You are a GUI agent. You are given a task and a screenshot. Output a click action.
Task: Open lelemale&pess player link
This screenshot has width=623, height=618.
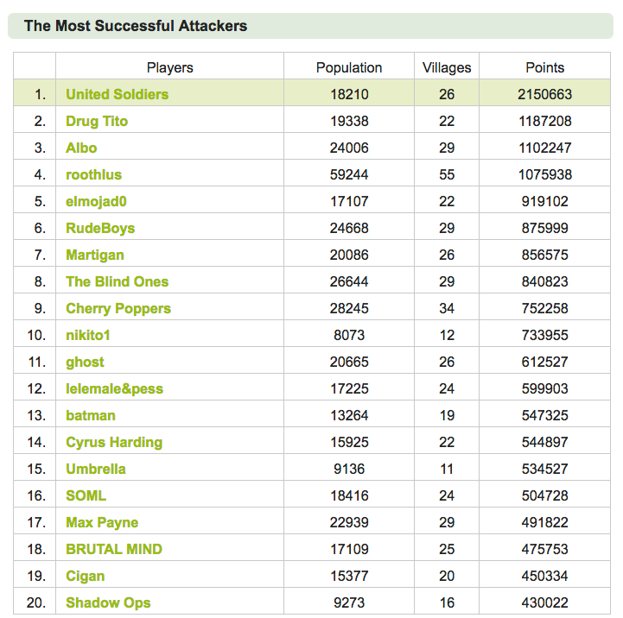114,388
